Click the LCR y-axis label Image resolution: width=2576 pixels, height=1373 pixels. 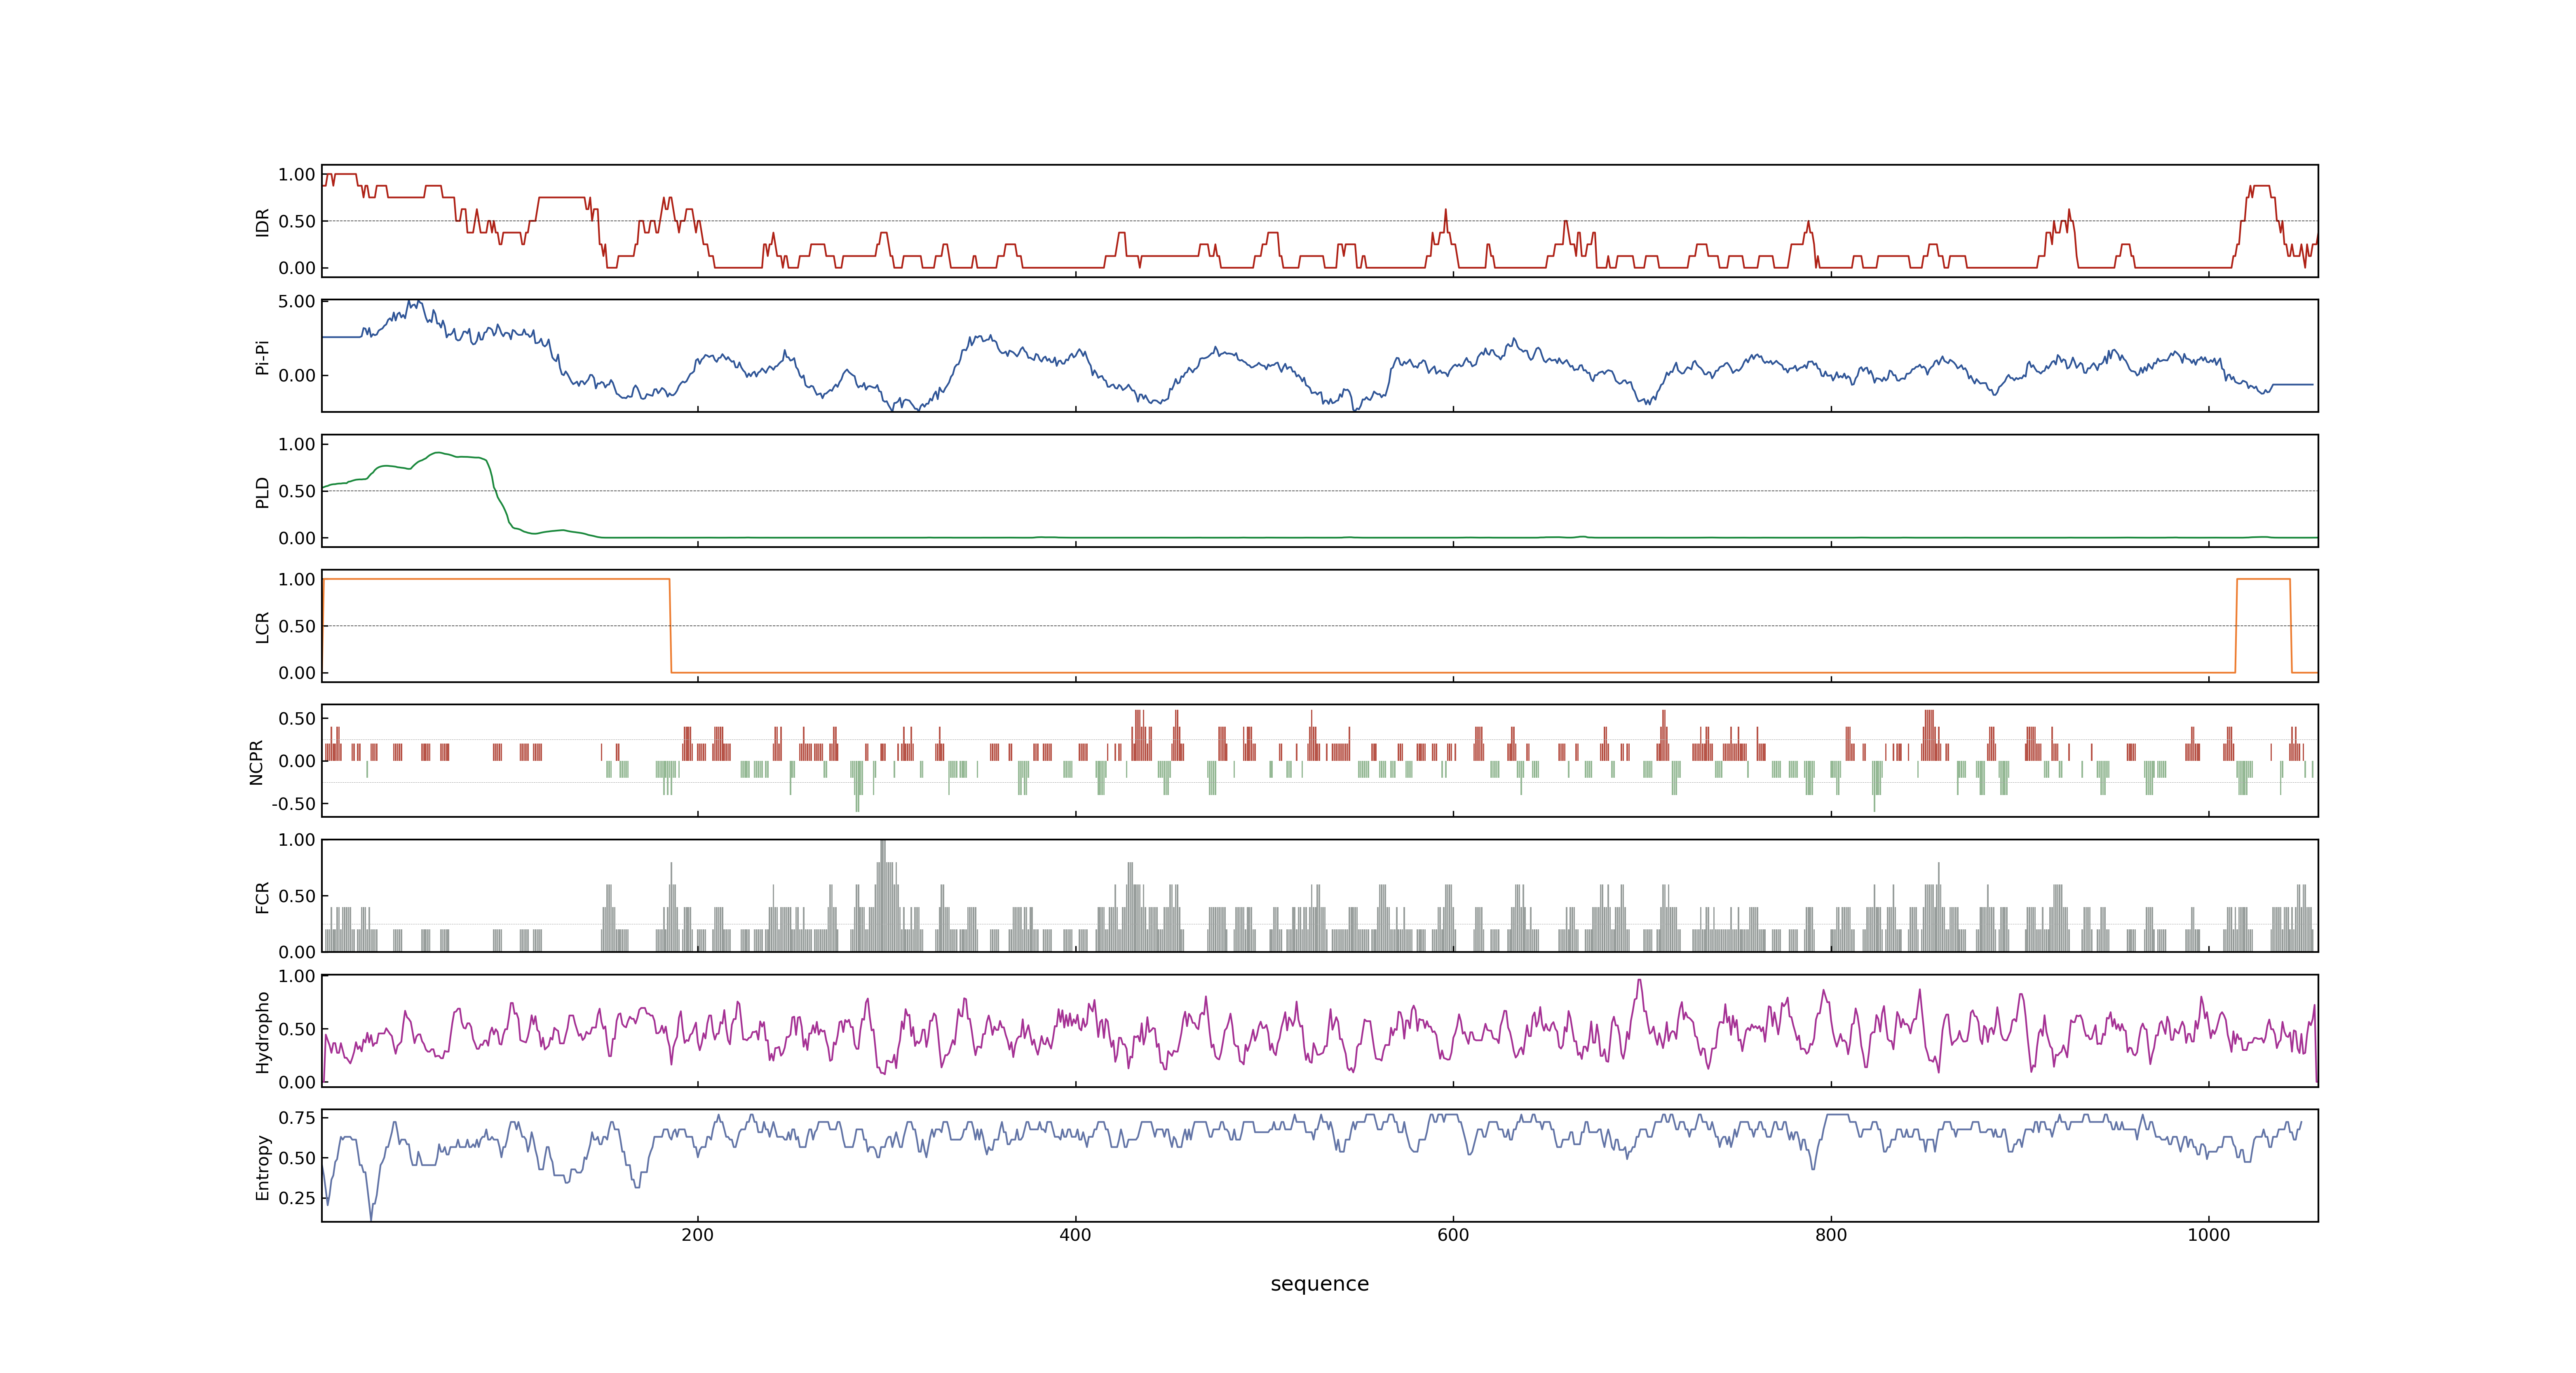click(x=262, y=627)
